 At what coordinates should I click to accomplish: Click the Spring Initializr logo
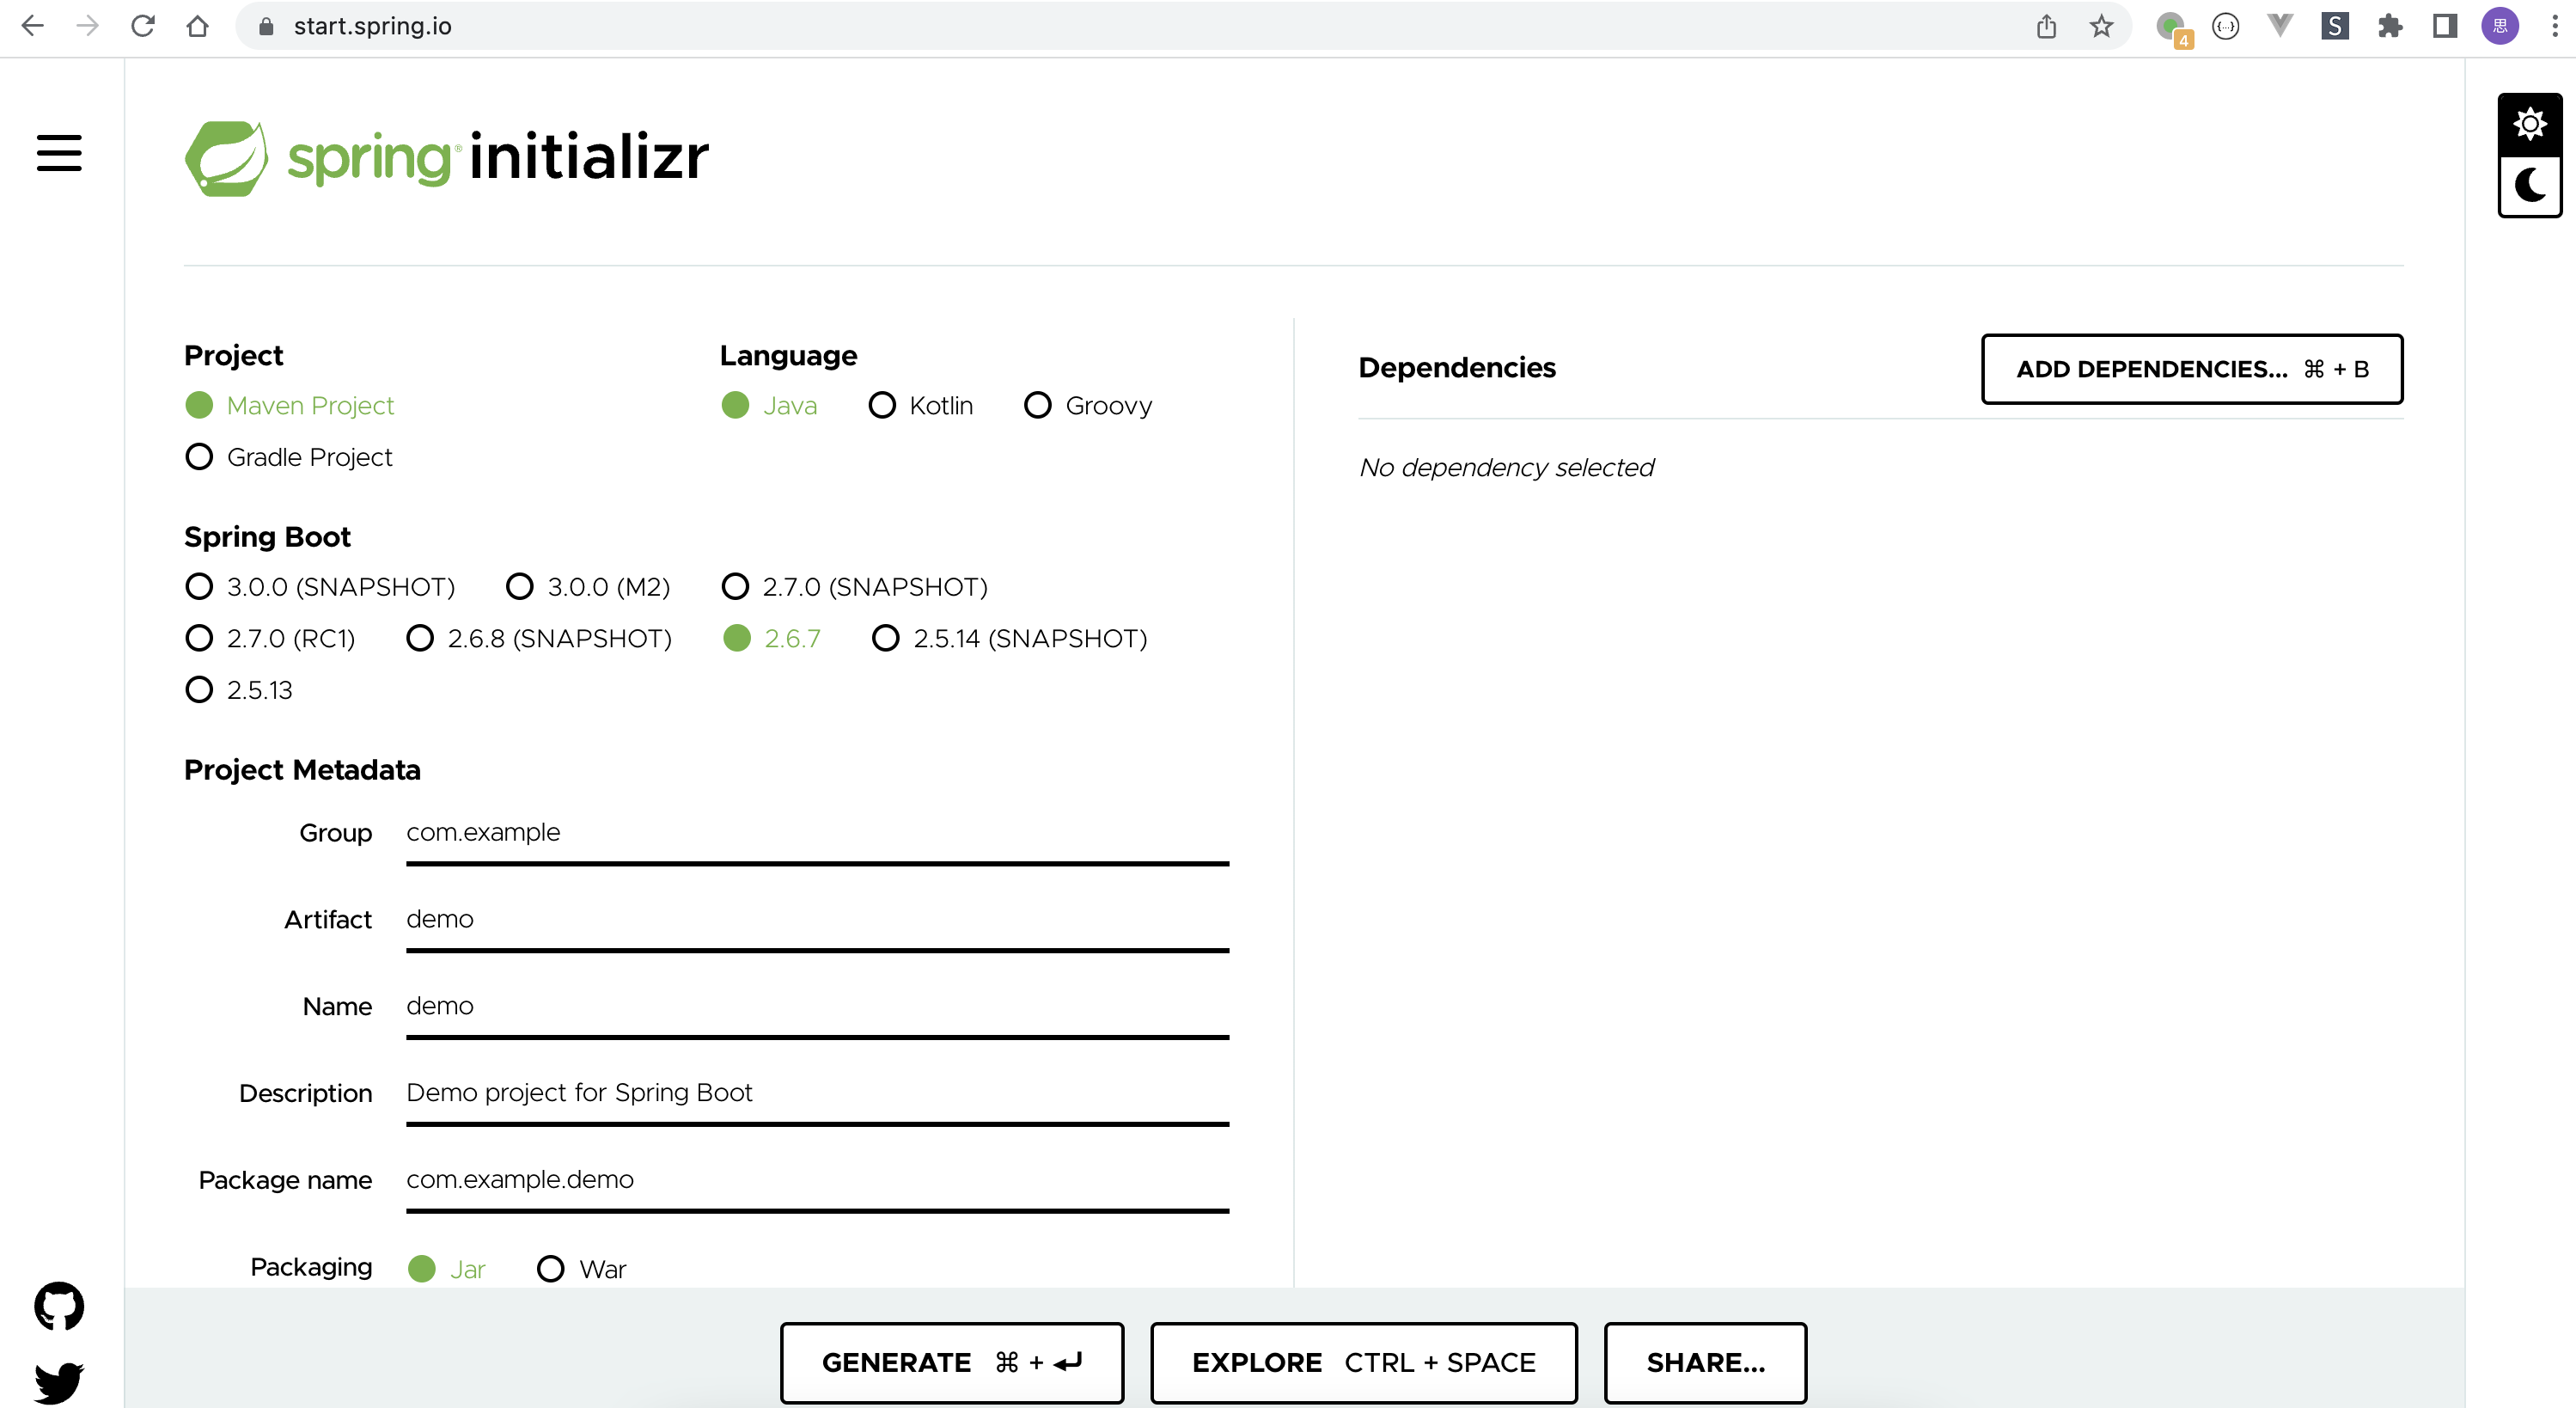click(446, 158)
